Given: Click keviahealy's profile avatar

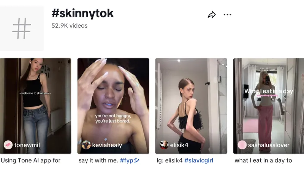Looking at the screenshot, I should click(86, 145).
